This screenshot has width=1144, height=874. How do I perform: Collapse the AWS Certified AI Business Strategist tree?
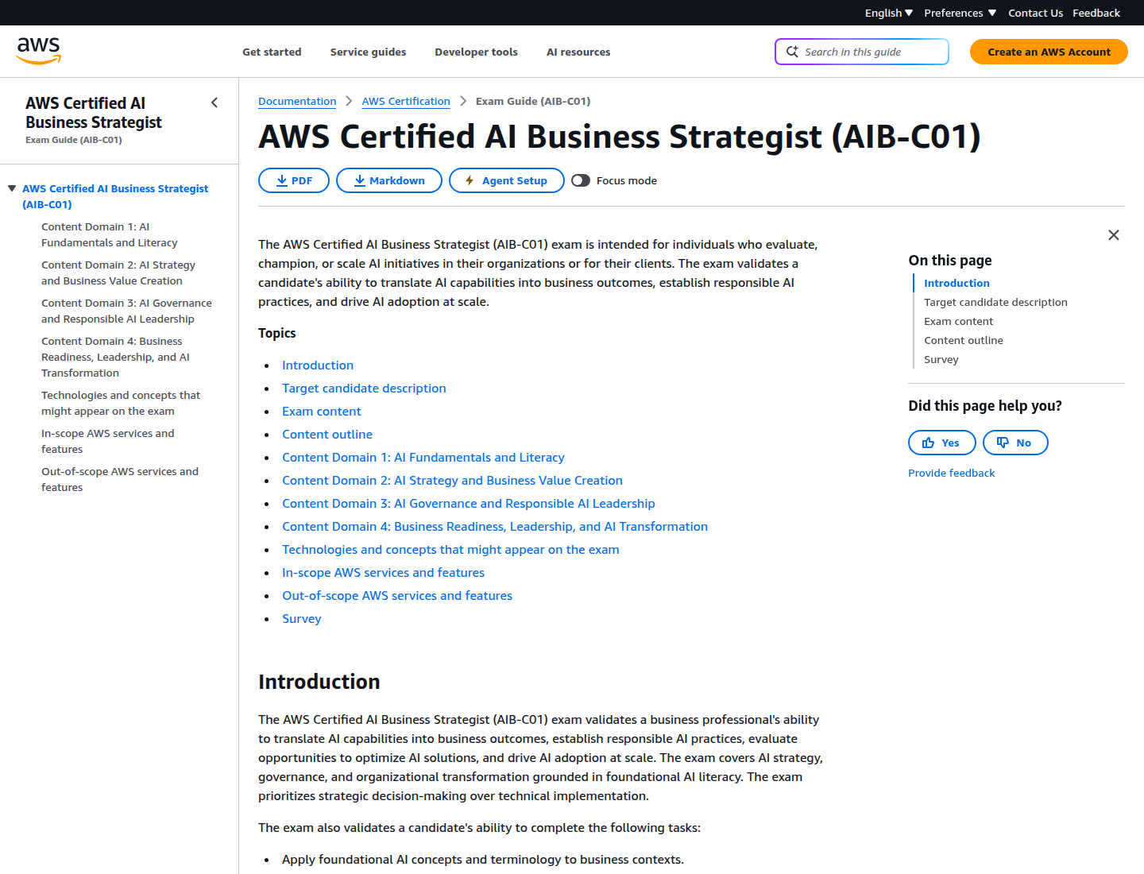pos(12,188)
